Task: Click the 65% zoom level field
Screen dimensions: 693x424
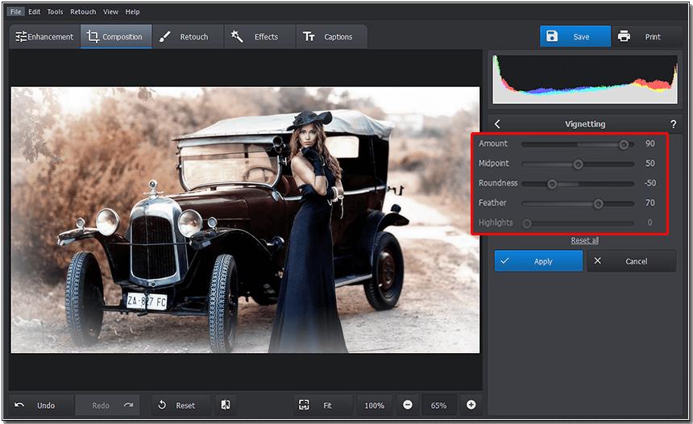Action: pyautogui.click(x=439, y=405)
